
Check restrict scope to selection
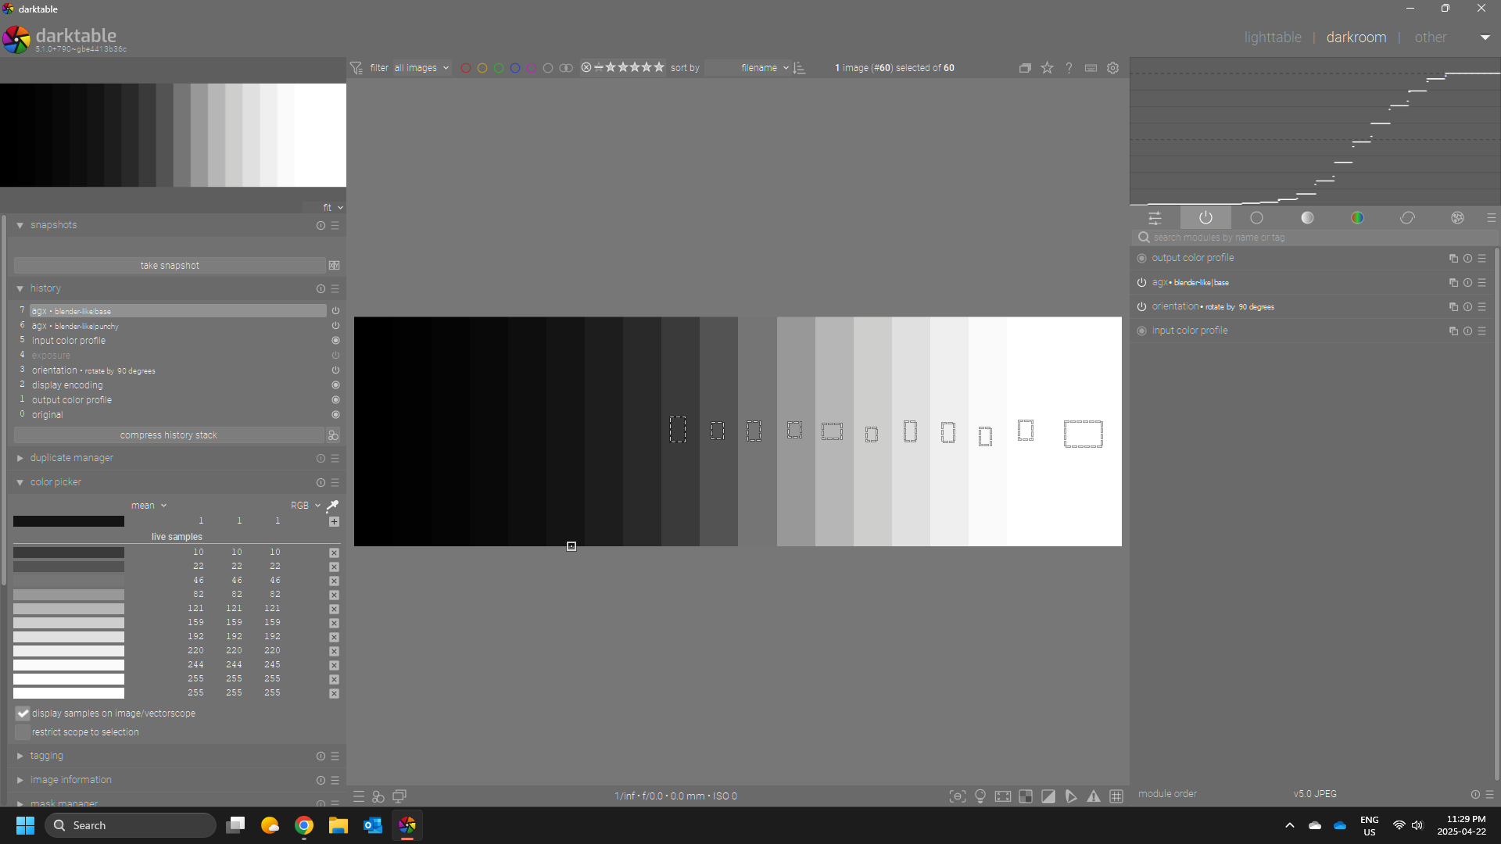(23, 732)
